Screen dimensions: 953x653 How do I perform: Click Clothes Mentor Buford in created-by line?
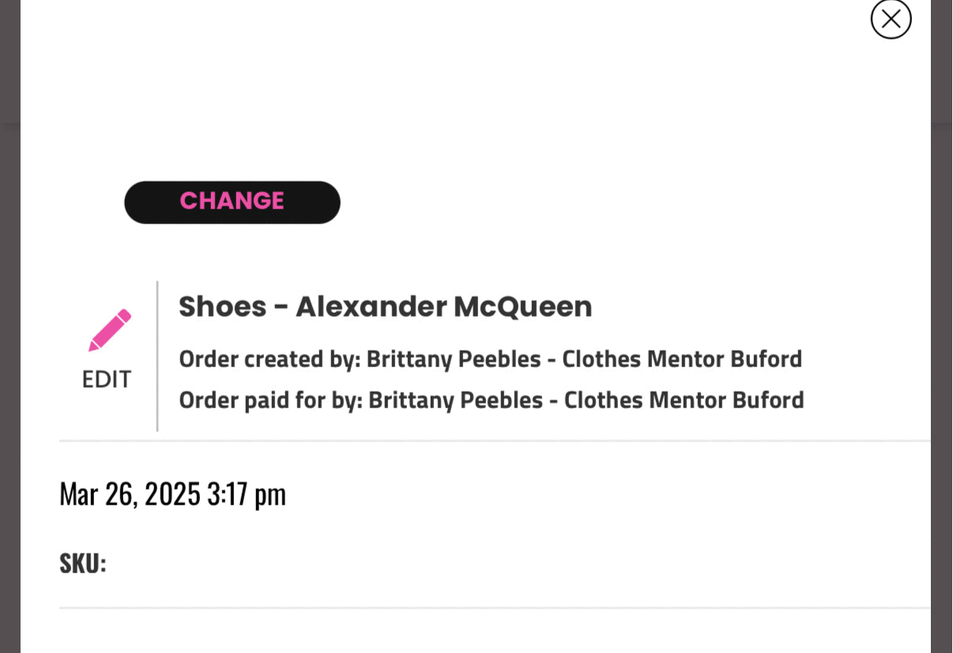681,359
